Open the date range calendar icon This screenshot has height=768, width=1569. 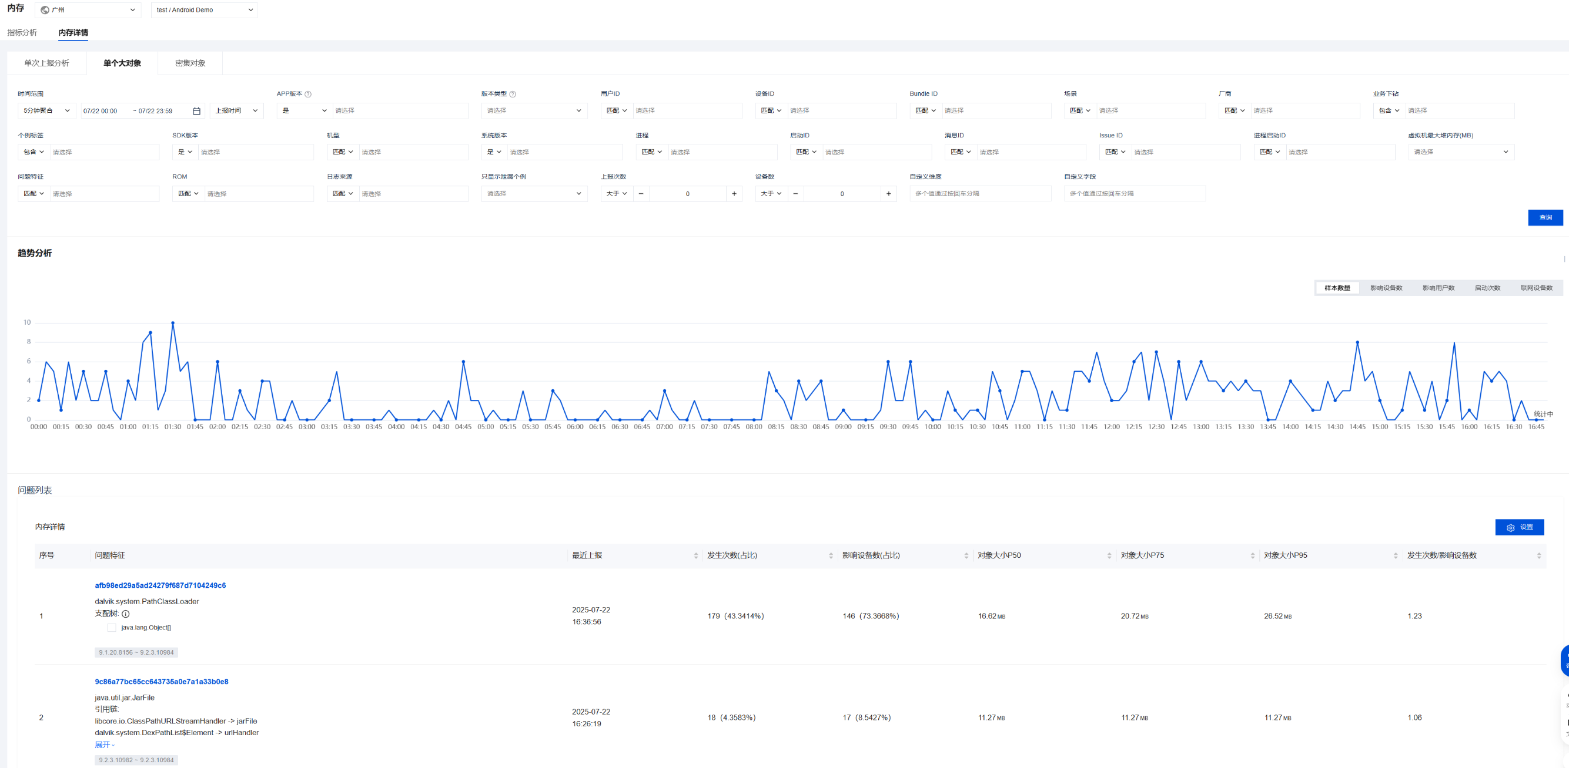(x=196, y=111)
